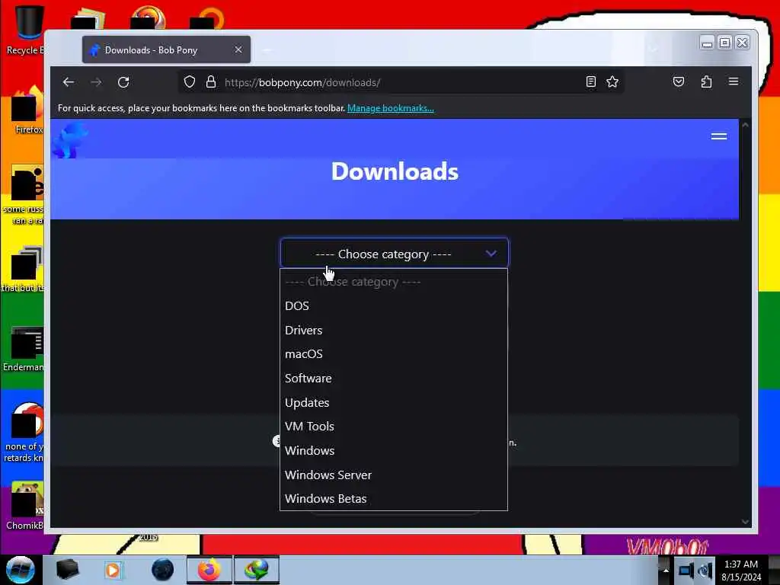Open the green globe taskbar application
780x585 pixels.
256,570
